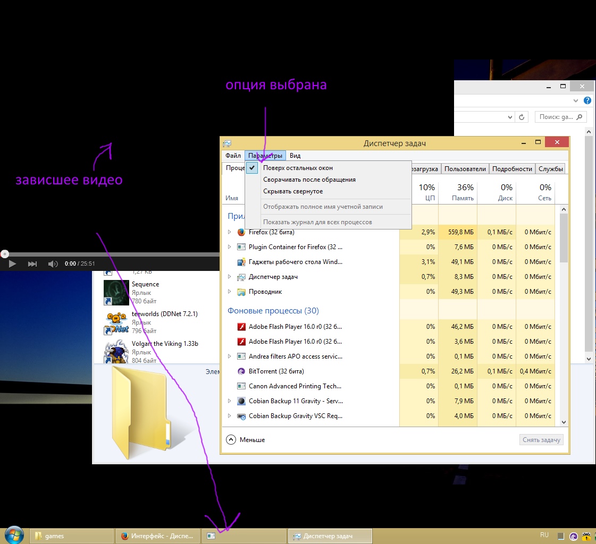The image size is (596, 544).
Task: Enable Скрывать свернутое option
Action: tap(292, 191)
